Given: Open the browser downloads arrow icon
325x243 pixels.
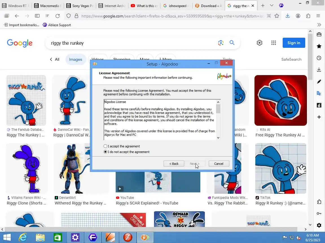Looking at the screenshot, I should (x=287, y=16).
